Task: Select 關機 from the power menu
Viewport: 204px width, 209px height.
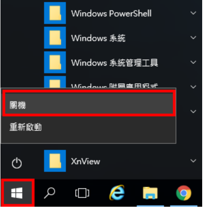Action: [89, 104]
